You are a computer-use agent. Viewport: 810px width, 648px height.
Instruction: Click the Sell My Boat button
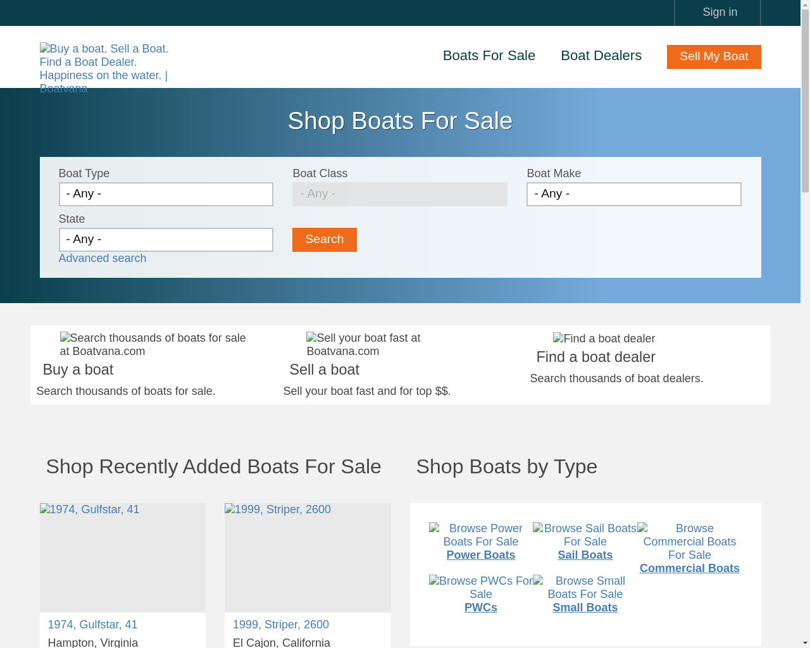tap(714, 57)
